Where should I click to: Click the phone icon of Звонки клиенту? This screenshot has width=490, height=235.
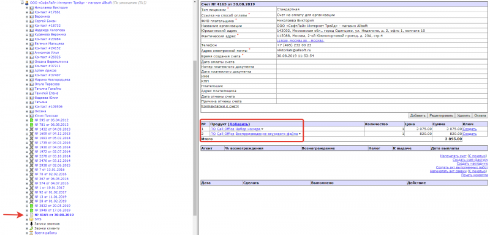31,228
